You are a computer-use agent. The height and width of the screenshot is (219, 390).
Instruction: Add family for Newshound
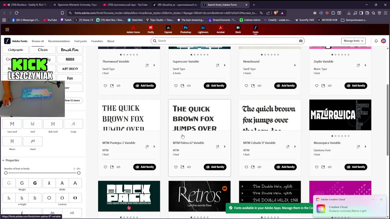click(x=285, y=86)
